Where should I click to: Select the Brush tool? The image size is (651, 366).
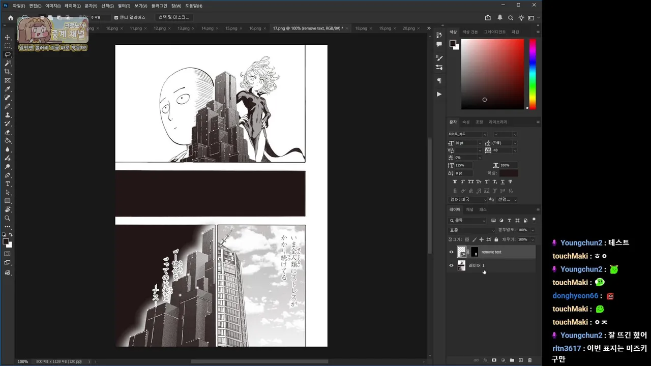point(8,106)
